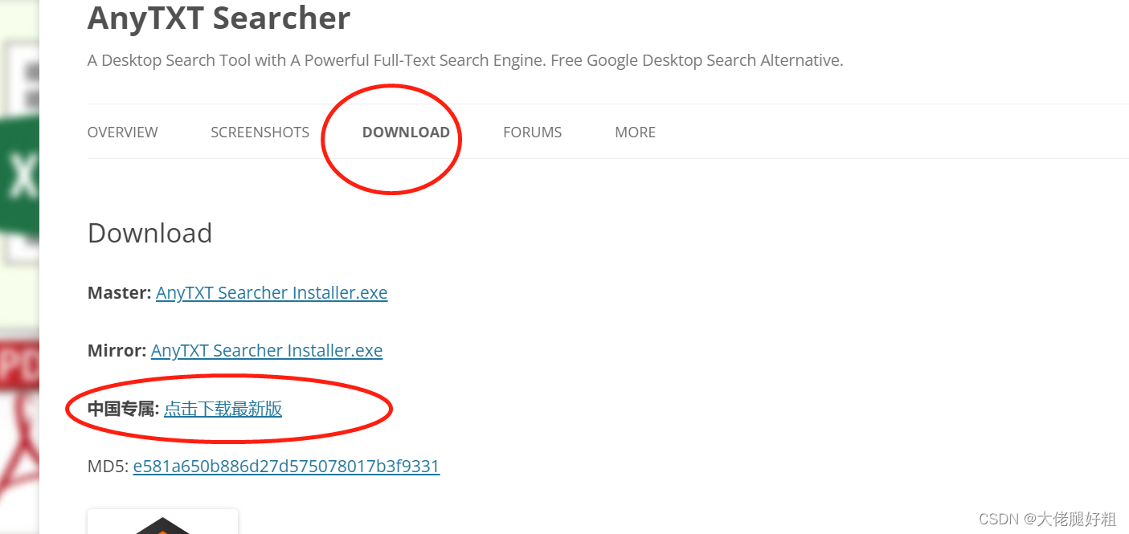This screenshot has height=534, width=1129.
Task: Click the partially visible image thumbnail below MD5
Action: coord(162,522)
